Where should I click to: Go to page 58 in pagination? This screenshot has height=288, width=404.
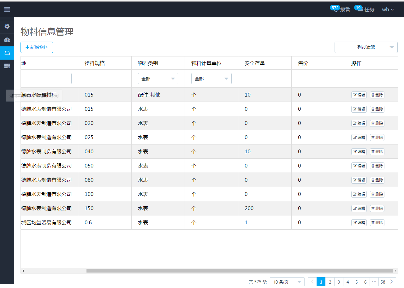(383, 282)
